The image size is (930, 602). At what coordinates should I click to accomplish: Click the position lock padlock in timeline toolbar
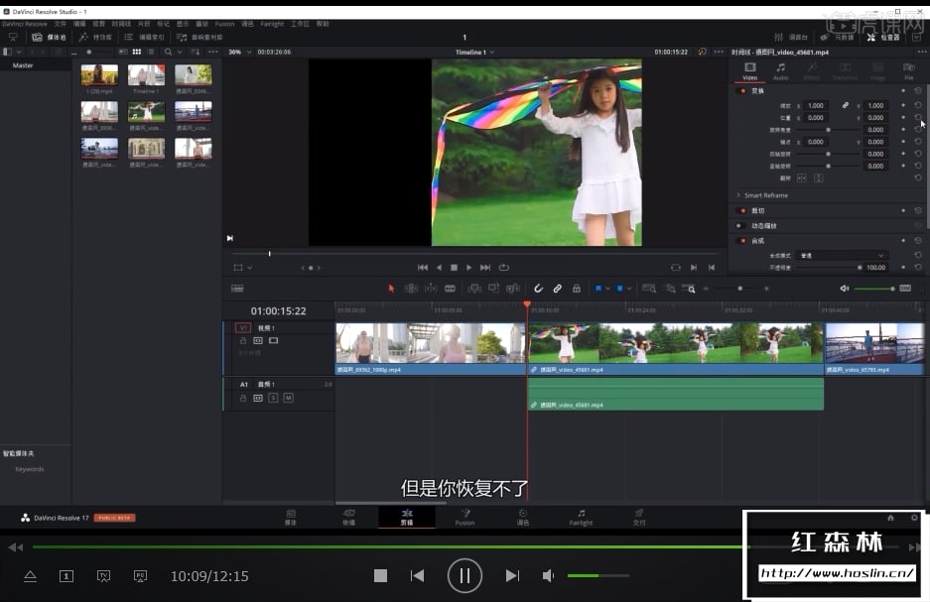(x=577, y=289)
